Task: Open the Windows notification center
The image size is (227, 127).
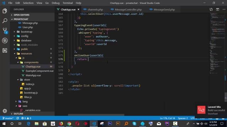Action: (222, 124)
